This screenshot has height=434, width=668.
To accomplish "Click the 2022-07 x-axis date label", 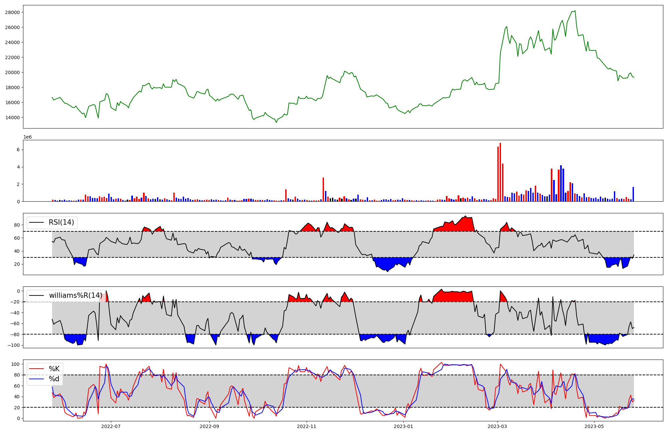I will (111, 426).
